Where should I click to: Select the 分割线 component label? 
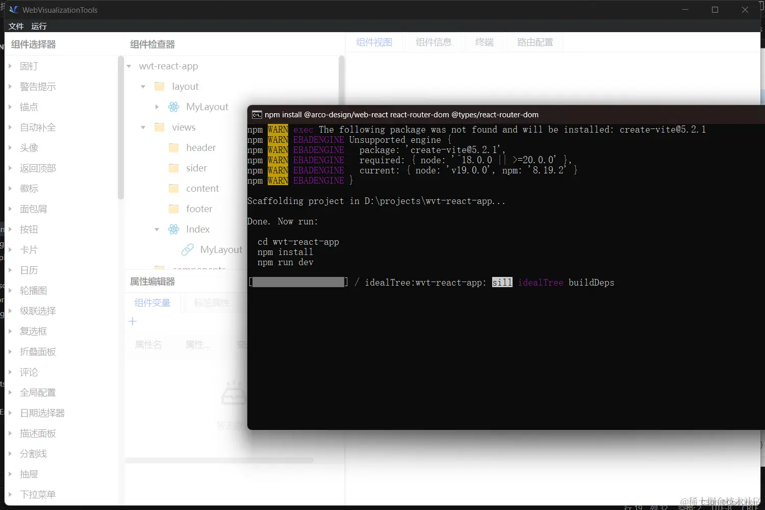tap(34, 454)
